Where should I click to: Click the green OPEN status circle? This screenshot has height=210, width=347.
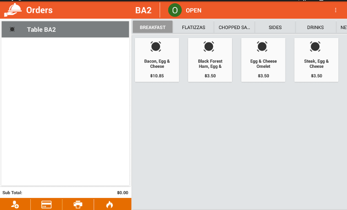[x=175, y=10]
